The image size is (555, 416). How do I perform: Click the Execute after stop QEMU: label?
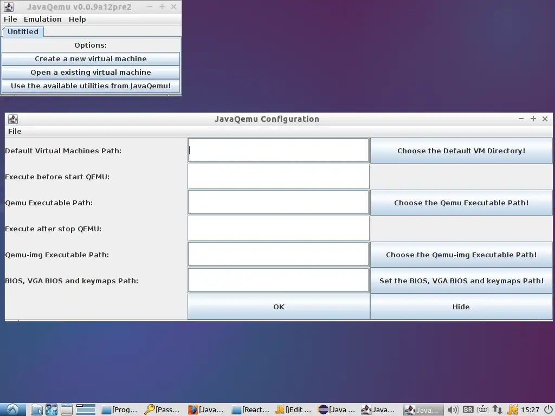click(53, 229)
